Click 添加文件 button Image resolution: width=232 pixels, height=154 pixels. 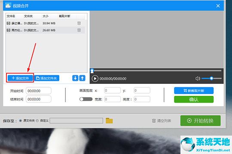point(20,78)
